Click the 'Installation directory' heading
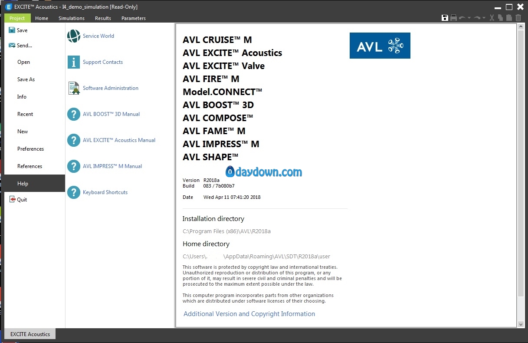This screenshot has width=528, height=343. click(x=213, y=219)
